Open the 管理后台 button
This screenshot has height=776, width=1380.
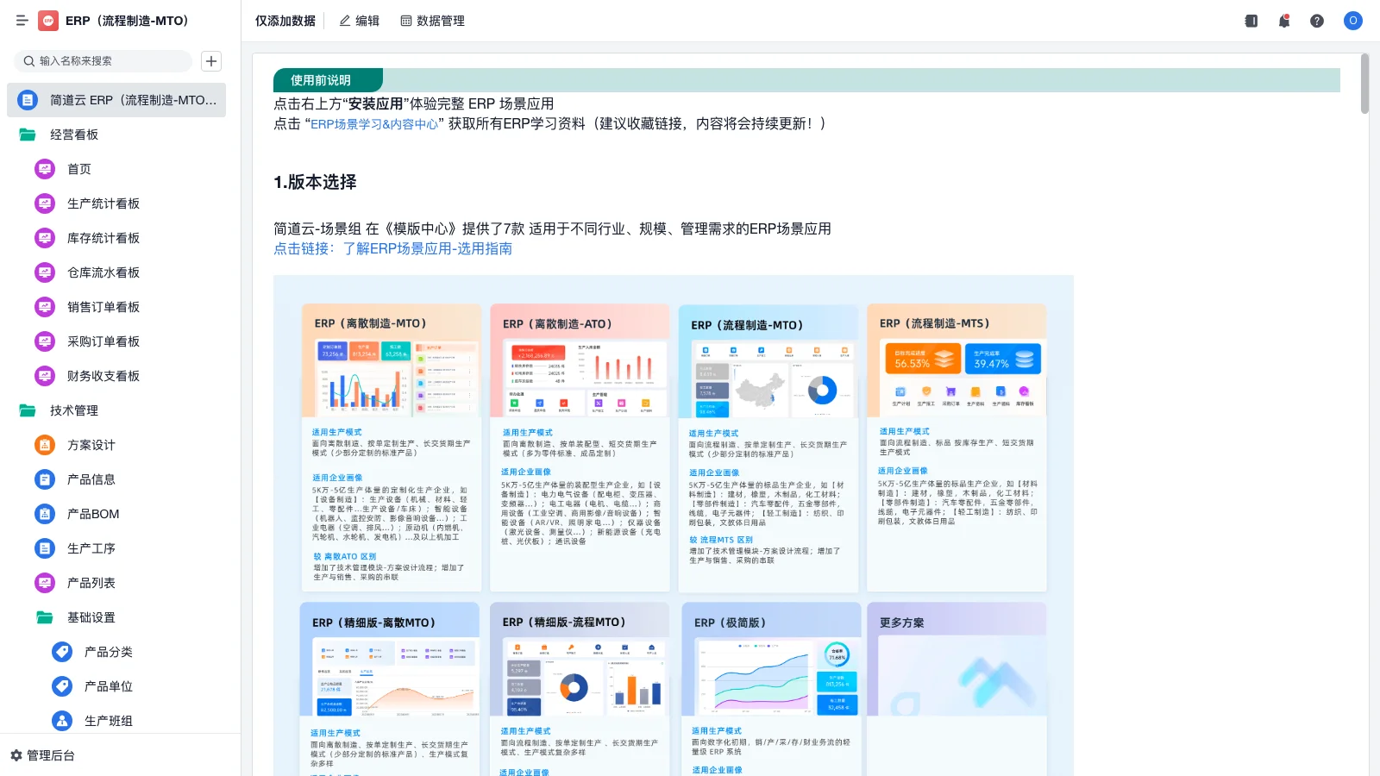click(x=42, y=755)
